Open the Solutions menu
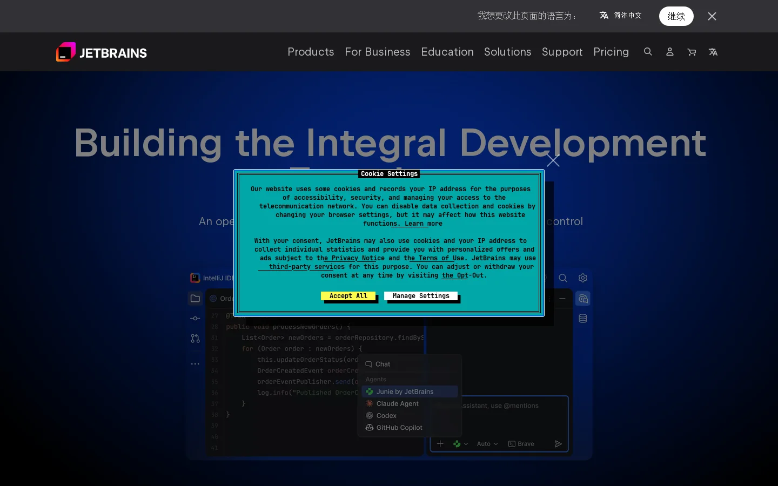 507,52
